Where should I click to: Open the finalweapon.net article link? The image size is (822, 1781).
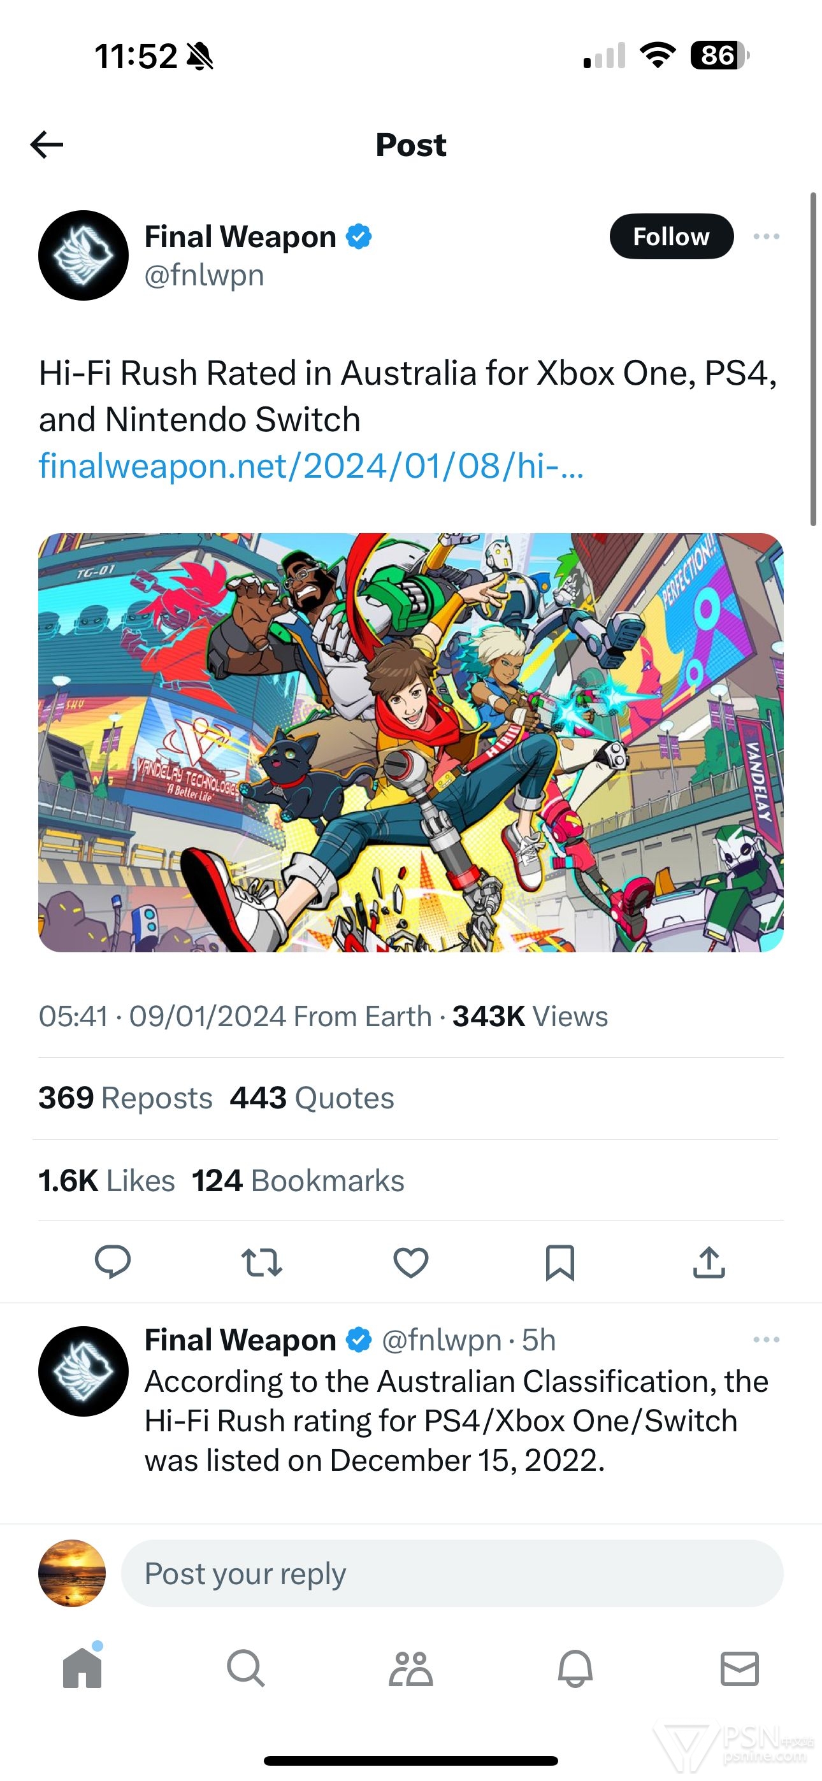pyautogui.click(x=312, y=466)
